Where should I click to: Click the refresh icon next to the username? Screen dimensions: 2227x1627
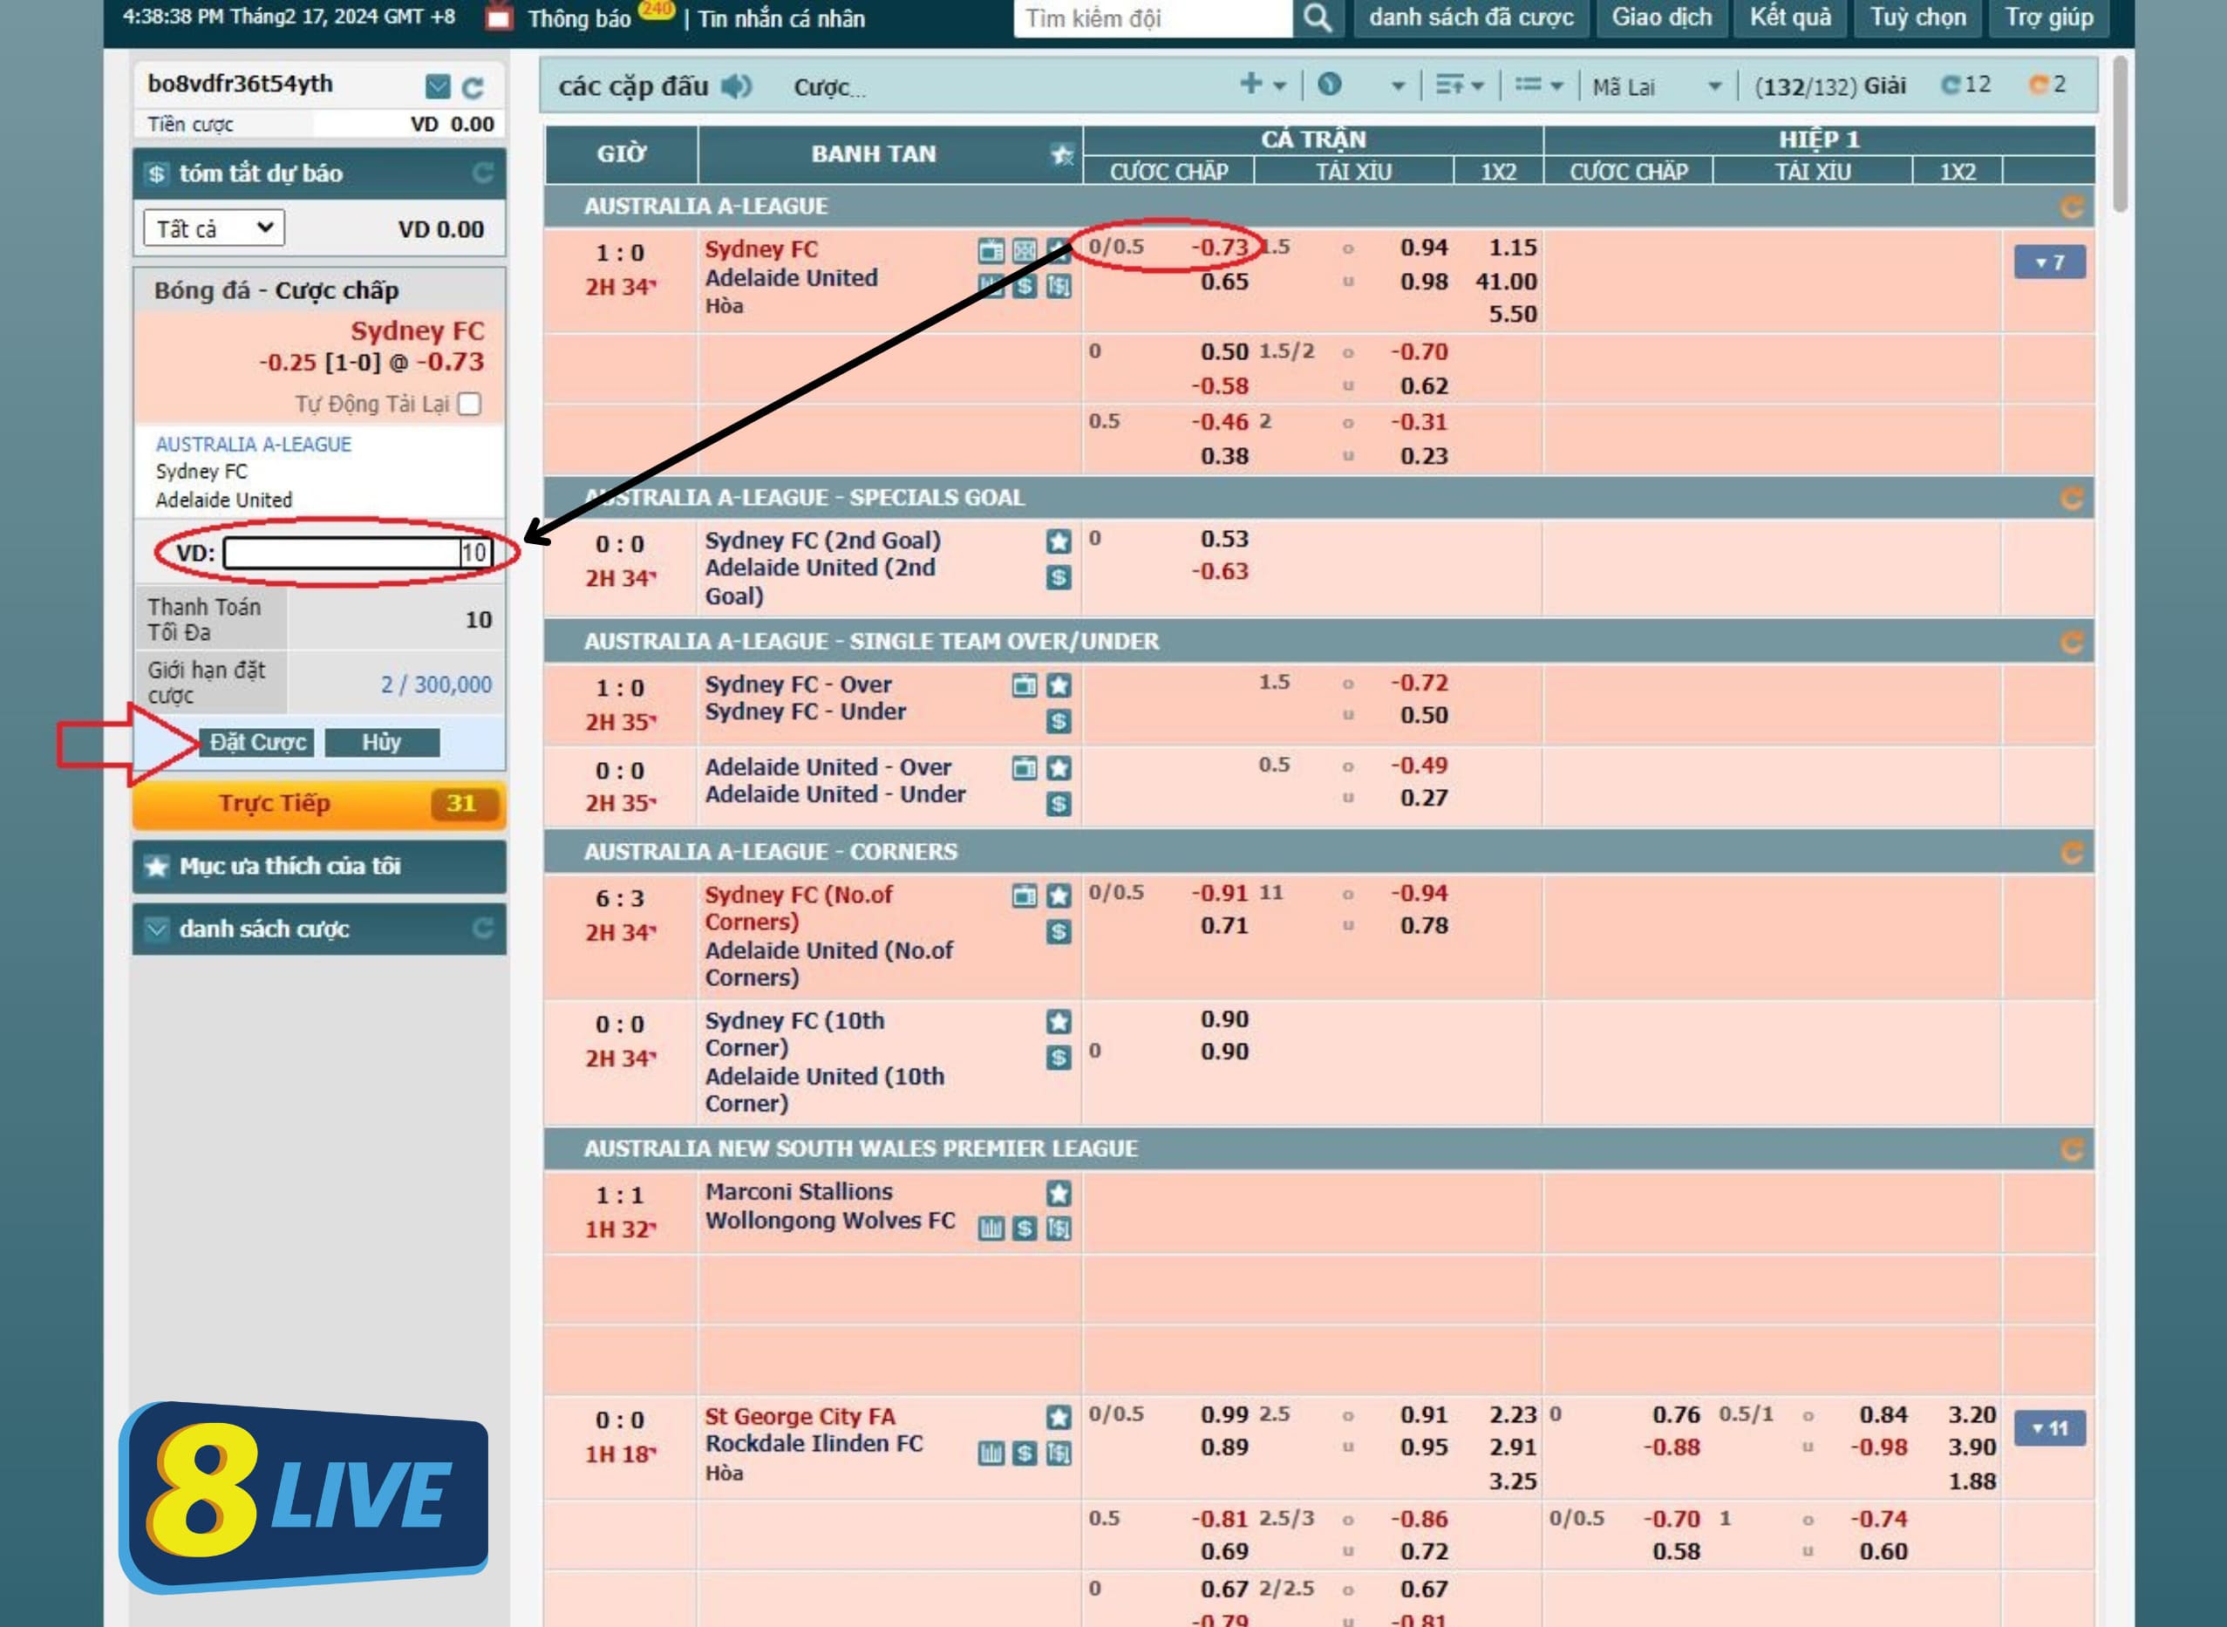(473, 88)
